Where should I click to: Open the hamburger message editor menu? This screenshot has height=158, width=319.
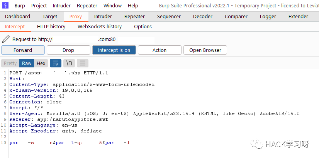[x=83, y=63]
